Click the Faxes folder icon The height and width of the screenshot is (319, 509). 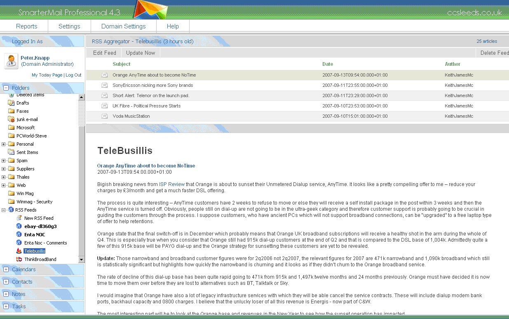(11, 111)
